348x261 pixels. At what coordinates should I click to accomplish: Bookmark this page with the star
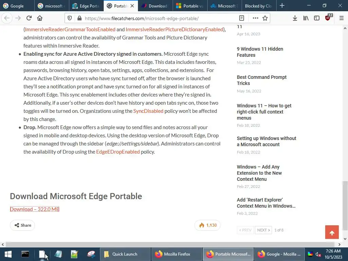click(x=265, y=18)
